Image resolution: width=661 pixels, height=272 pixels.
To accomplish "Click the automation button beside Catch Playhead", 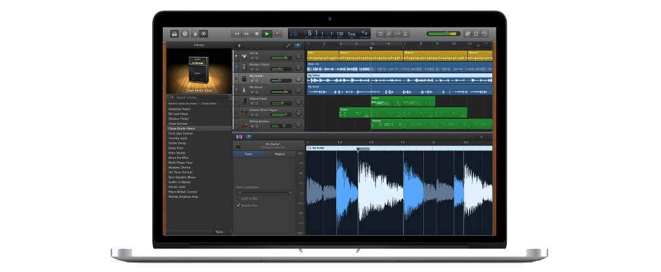I will pos(288,45).
